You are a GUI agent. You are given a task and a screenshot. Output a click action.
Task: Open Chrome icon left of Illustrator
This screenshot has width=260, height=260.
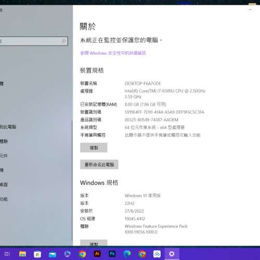(82, 254)
